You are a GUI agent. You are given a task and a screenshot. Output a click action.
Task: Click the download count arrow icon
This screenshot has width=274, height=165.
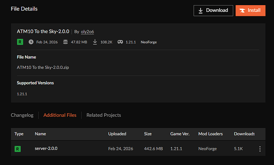pos(95,42)
